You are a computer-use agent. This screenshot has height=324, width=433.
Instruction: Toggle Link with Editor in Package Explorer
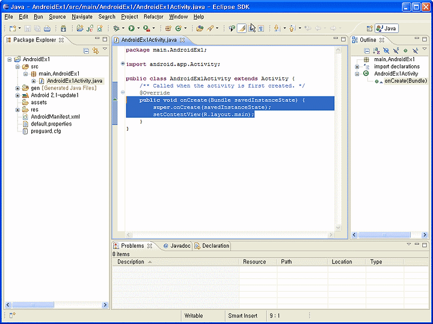click(x=96, y=50)
